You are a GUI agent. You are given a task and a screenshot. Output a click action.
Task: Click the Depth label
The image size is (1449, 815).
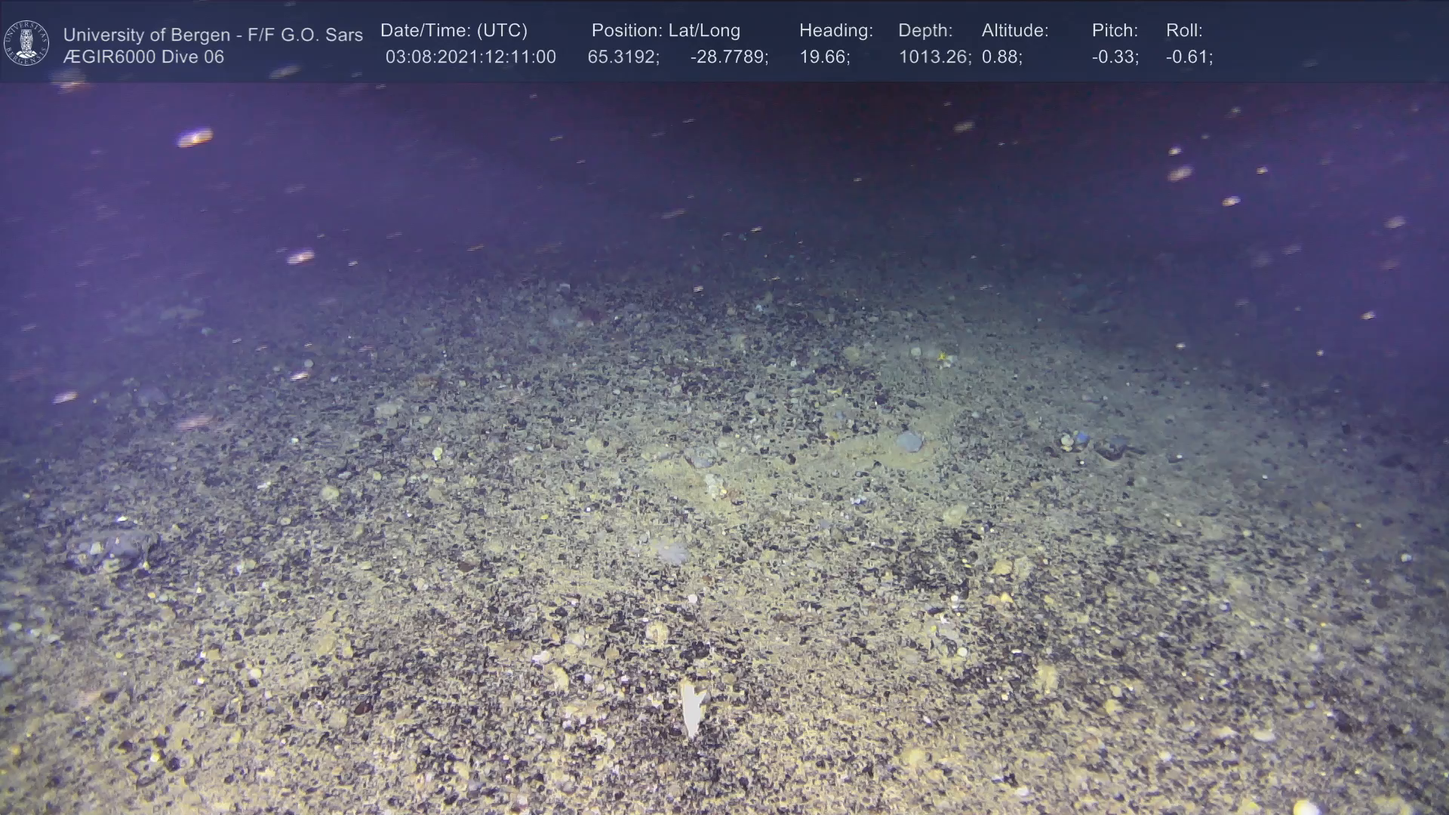coord(925,31)
